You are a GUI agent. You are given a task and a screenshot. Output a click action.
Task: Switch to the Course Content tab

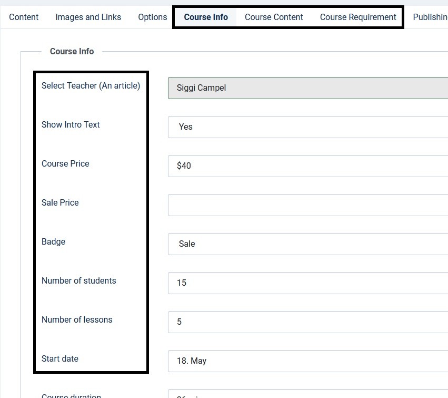tap(274, 17)
